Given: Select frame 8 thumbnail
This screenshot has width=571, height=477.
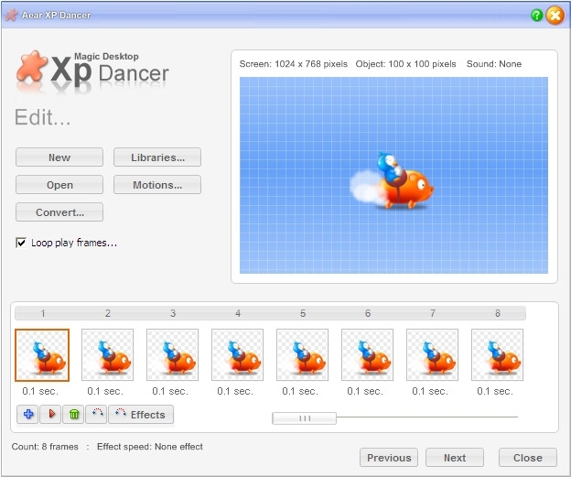Looking at the screenshot, I should 497,355.
